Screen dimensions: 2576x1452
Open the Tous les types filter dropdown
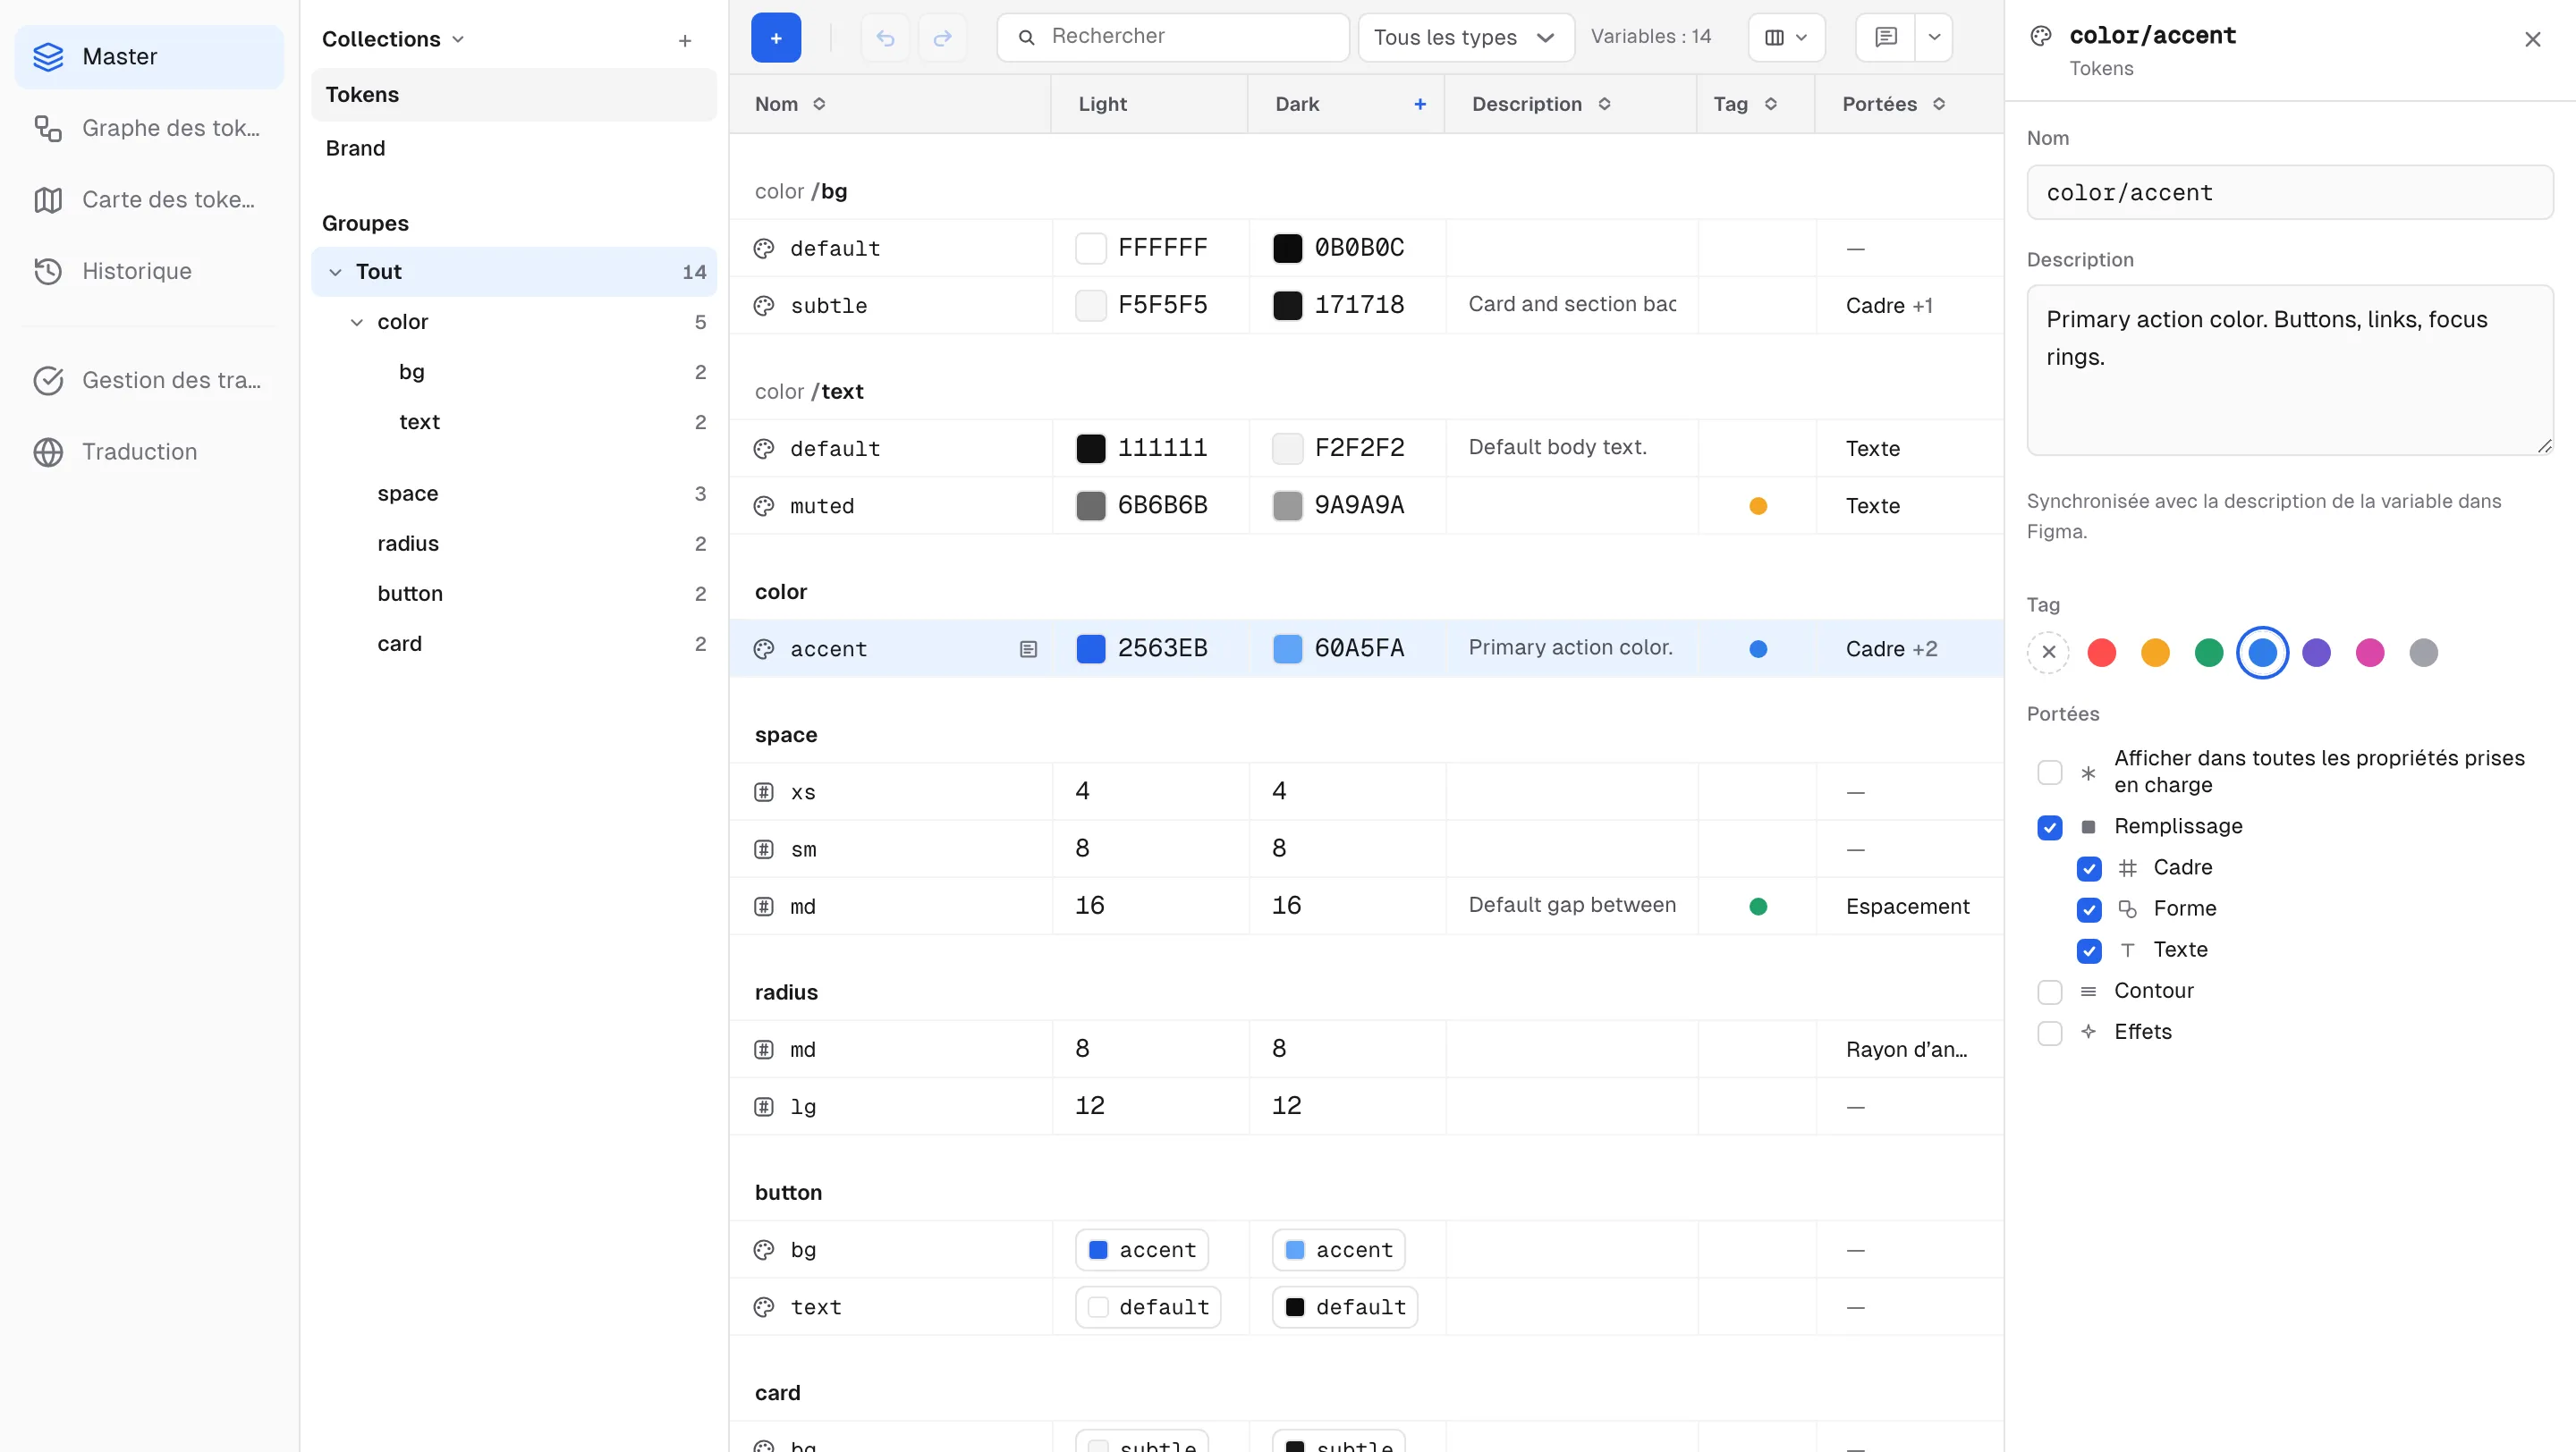tap(1465, 38)
